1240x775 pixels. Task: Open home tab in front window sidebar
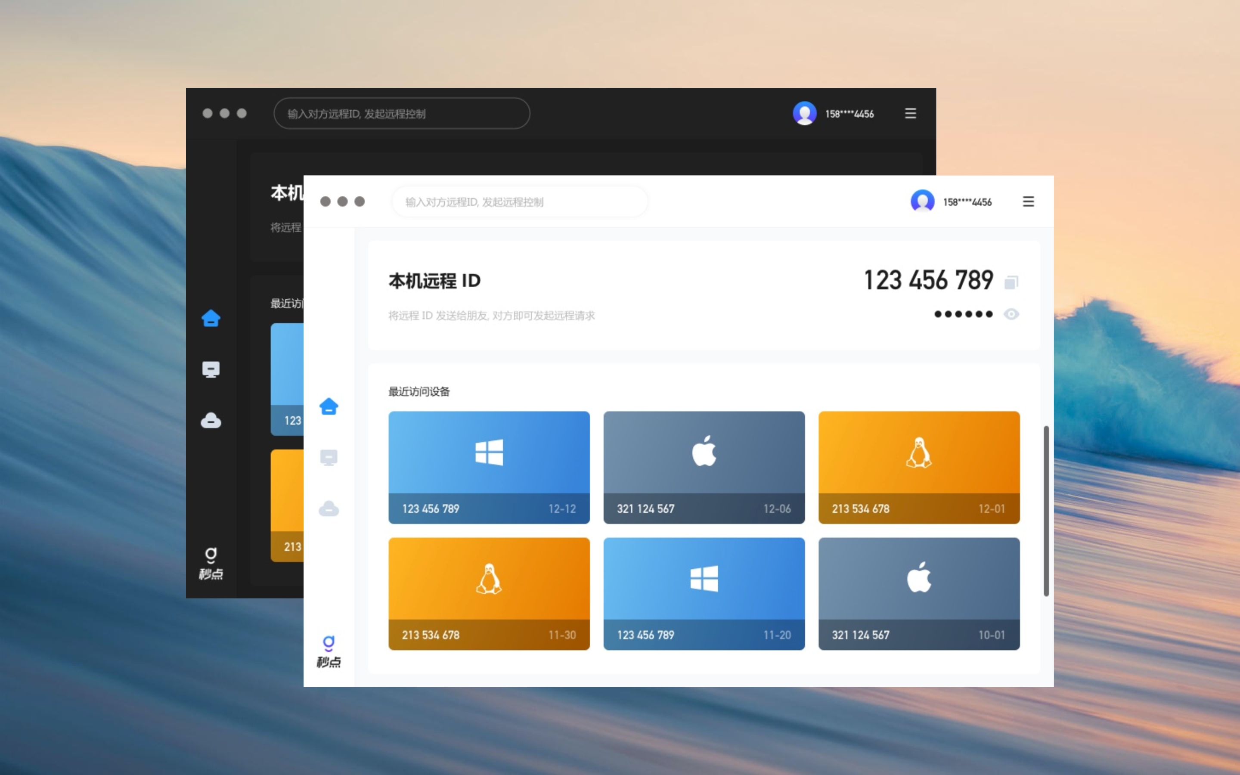point(329,406)
